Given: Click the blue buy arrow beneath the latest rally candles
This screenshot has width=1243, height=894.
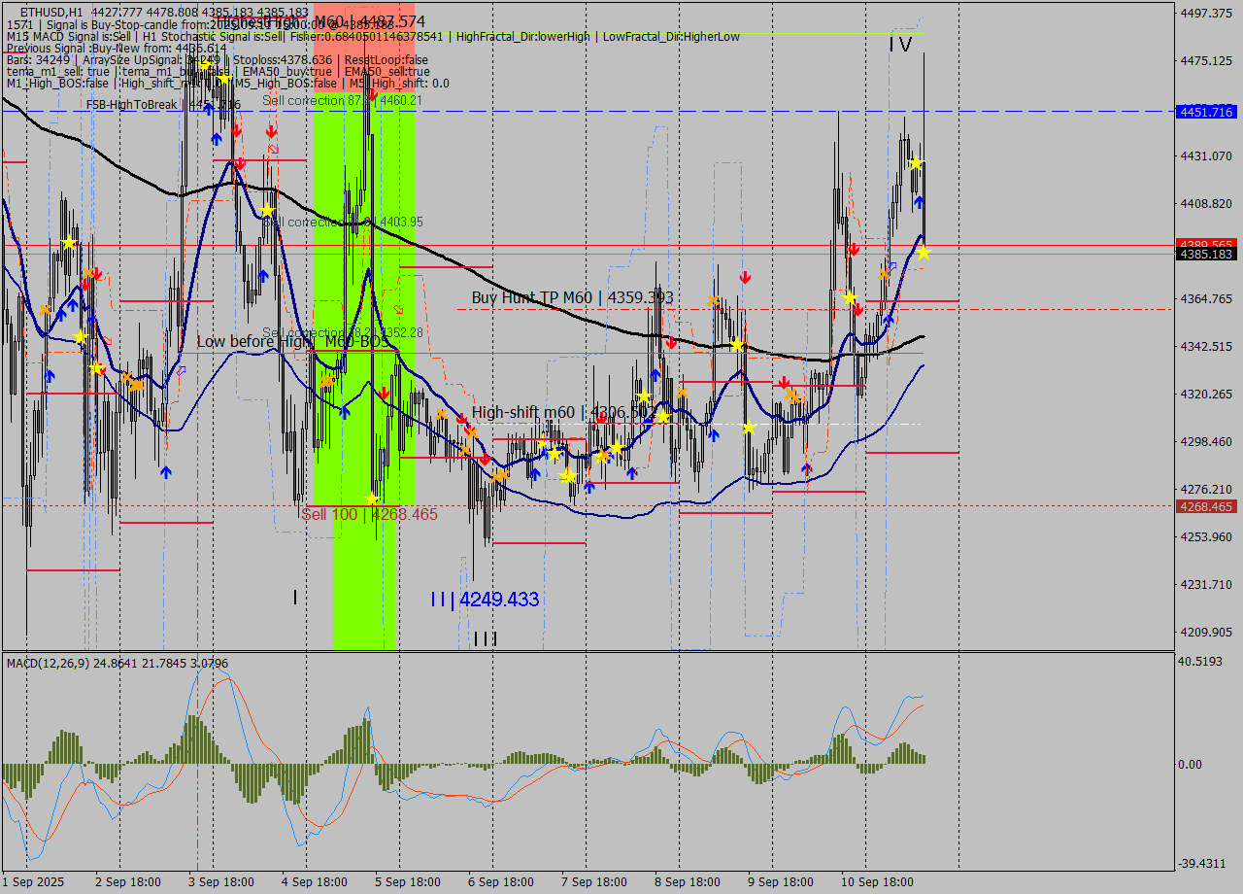Looking at the screenshot, I should [x=919, y=200].
